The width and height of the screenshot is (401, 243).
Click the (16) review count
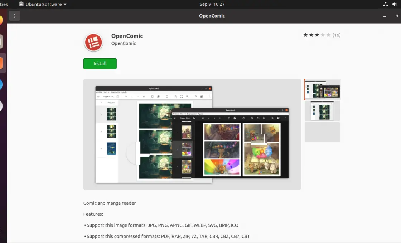(336, 35)
